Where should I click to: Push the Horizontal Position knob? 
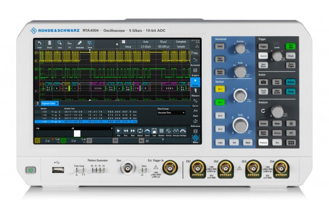[240, 49]
